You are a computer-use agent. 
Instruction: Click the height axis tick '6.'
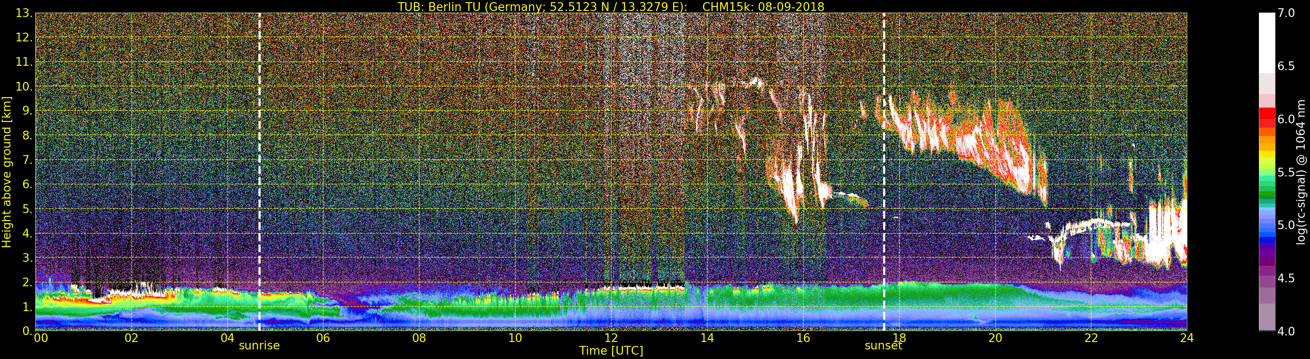[28, 184]
